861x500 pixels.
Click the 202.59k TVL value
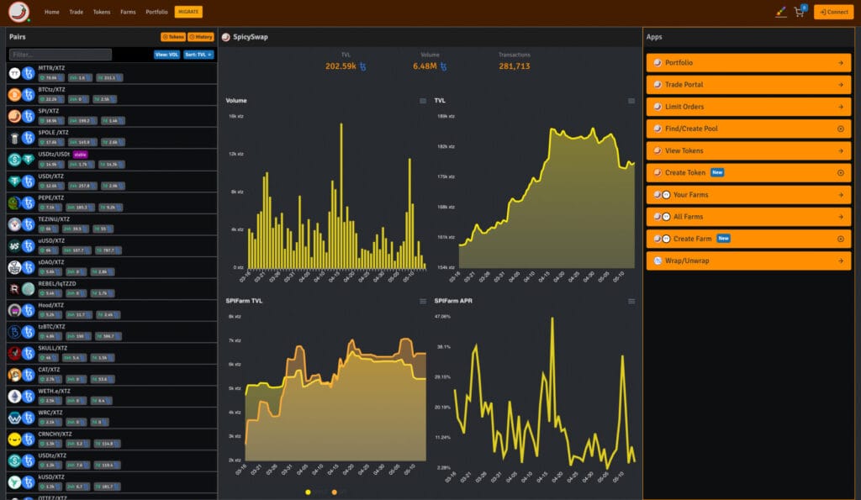[341, 66]
